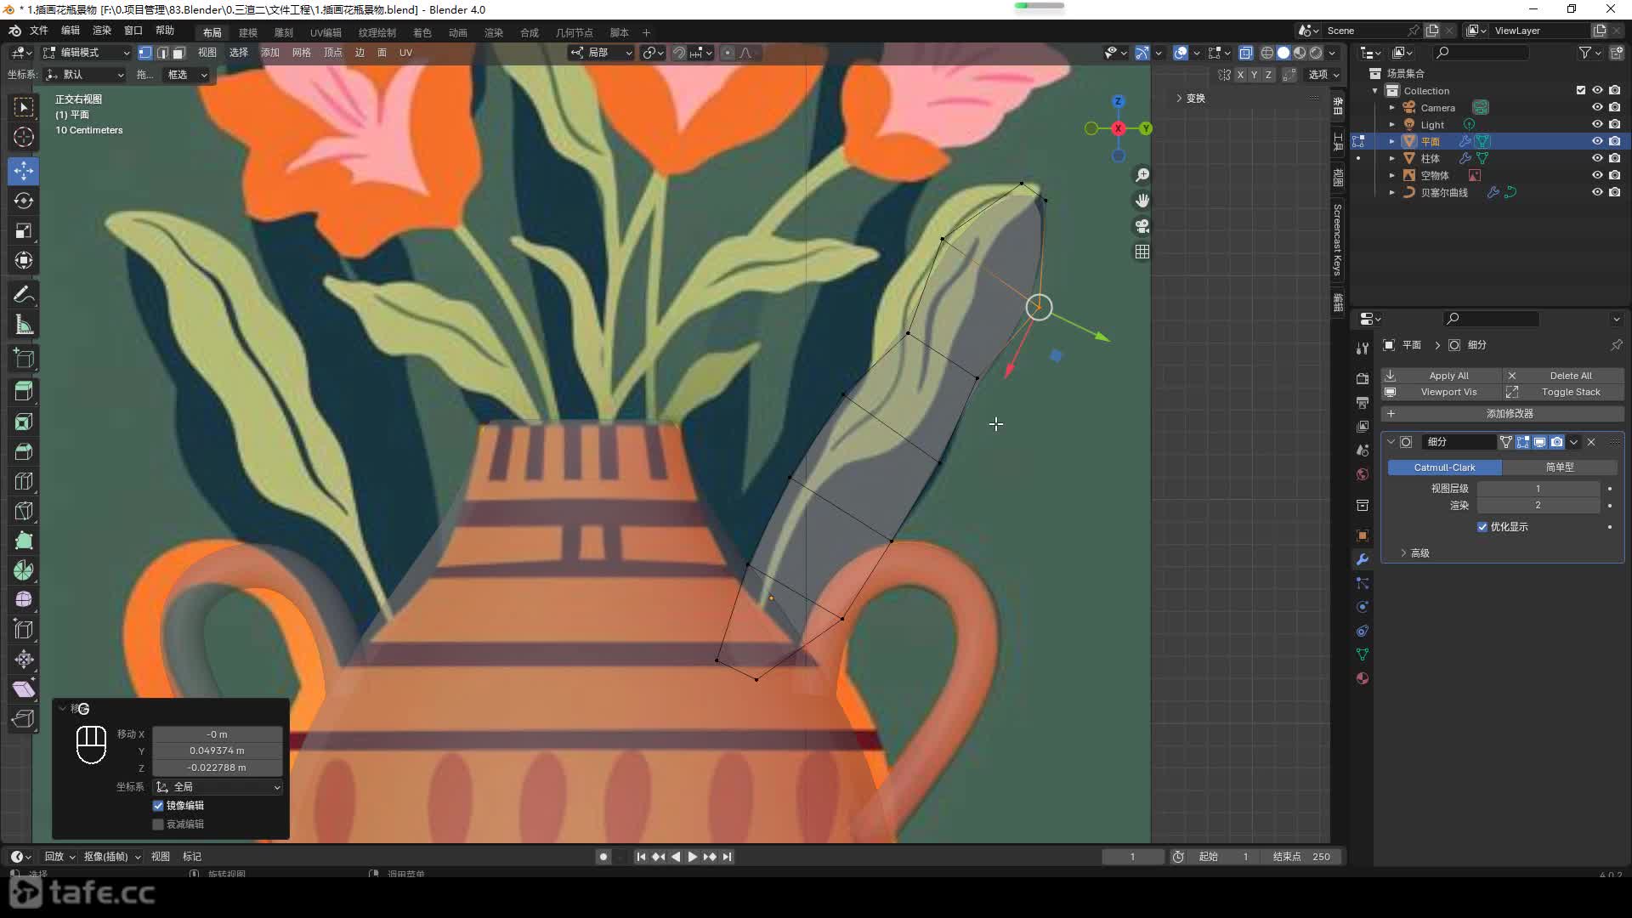The width and height of the screenshot is (1632, 918).
Task: Pin the properties editor with pin icon
Action: coord(1616,345)
